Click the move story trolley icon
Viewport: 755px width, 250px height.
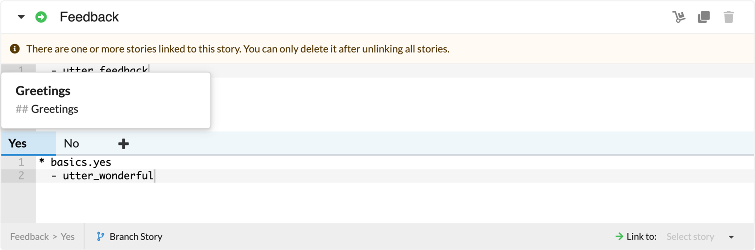coord(679,17)
